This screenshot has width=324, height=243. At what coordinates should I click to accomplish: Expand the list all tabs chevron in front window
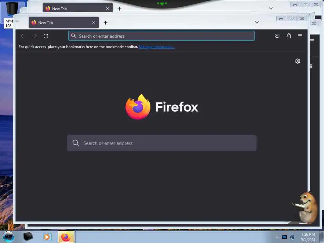257,22
